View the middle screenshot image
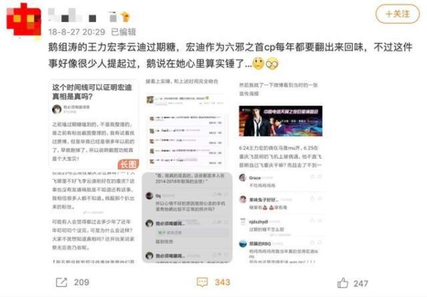 pyautogui.click(x=186, y=171)
